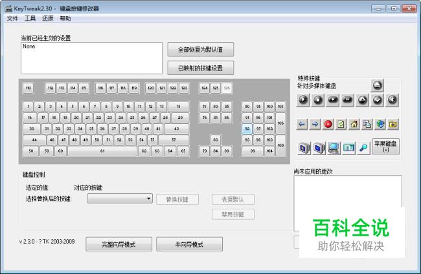Click the multimedia Play/Pause special button
Viewport: 421px width, 274px height.
303,100
